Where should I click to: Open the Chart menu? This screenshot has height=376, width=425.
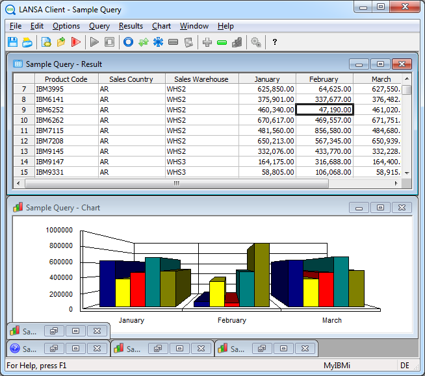tap(161, 26)
